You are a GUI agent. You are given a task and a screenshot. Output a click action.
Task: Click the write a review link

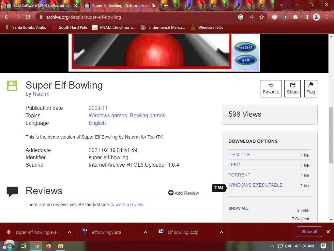(129, 205)
